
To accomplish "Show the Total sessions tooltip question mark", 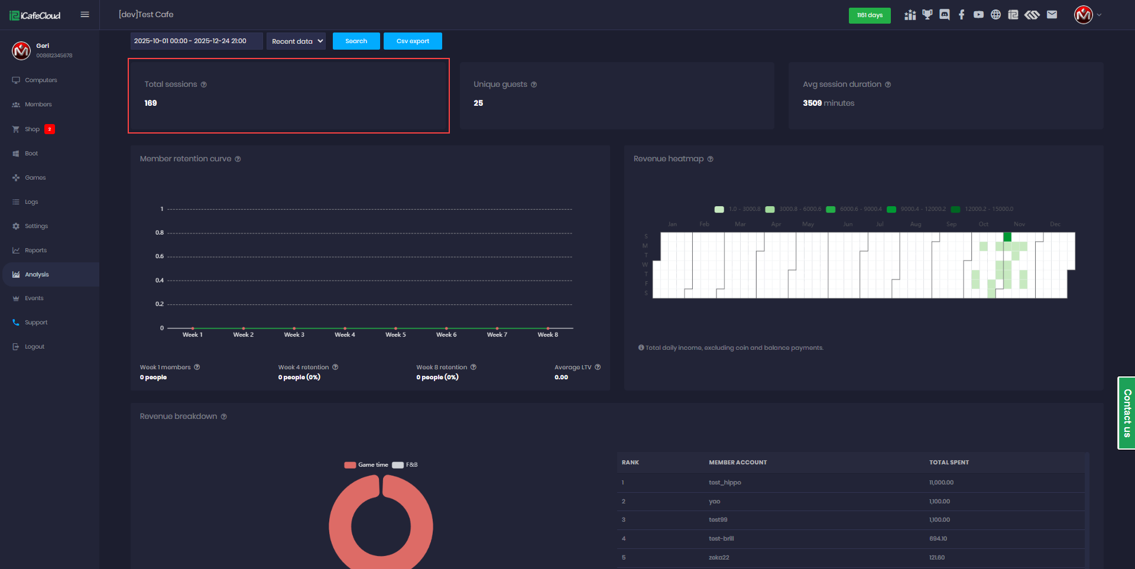I will (x=204, y=84).
